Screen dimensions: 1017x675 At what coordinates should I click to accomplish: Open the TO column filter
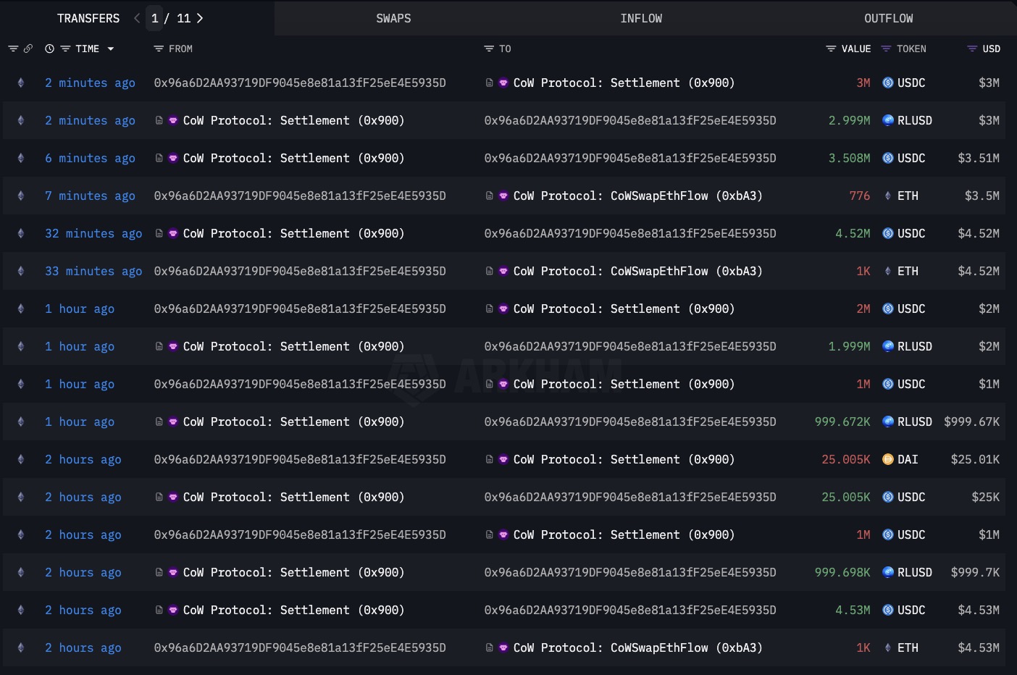(x=489, y=49)
